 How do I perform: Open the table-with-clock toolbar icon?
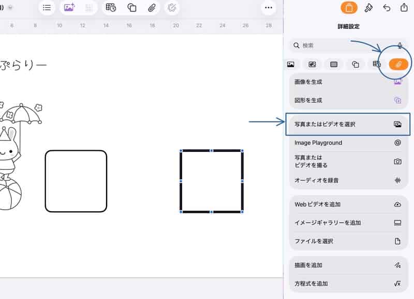[111, 8]
